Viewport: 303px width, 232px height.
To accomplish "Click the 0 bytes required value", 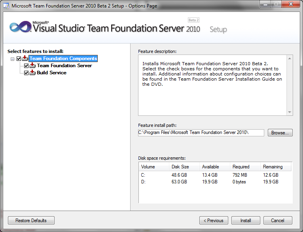I will click(x=239, y=182).
